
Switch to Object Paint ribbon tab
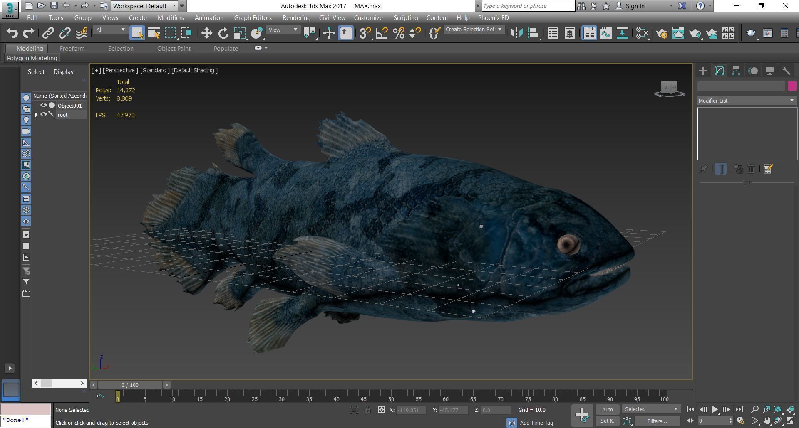[x=174, y=49]
